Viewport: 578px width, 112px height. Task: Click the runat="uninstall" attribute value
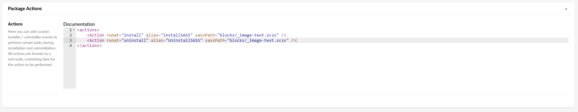point(135,41)
